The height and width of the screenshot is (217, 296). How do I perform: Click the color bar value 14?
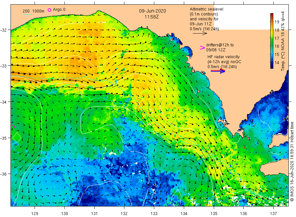[277, 63]
